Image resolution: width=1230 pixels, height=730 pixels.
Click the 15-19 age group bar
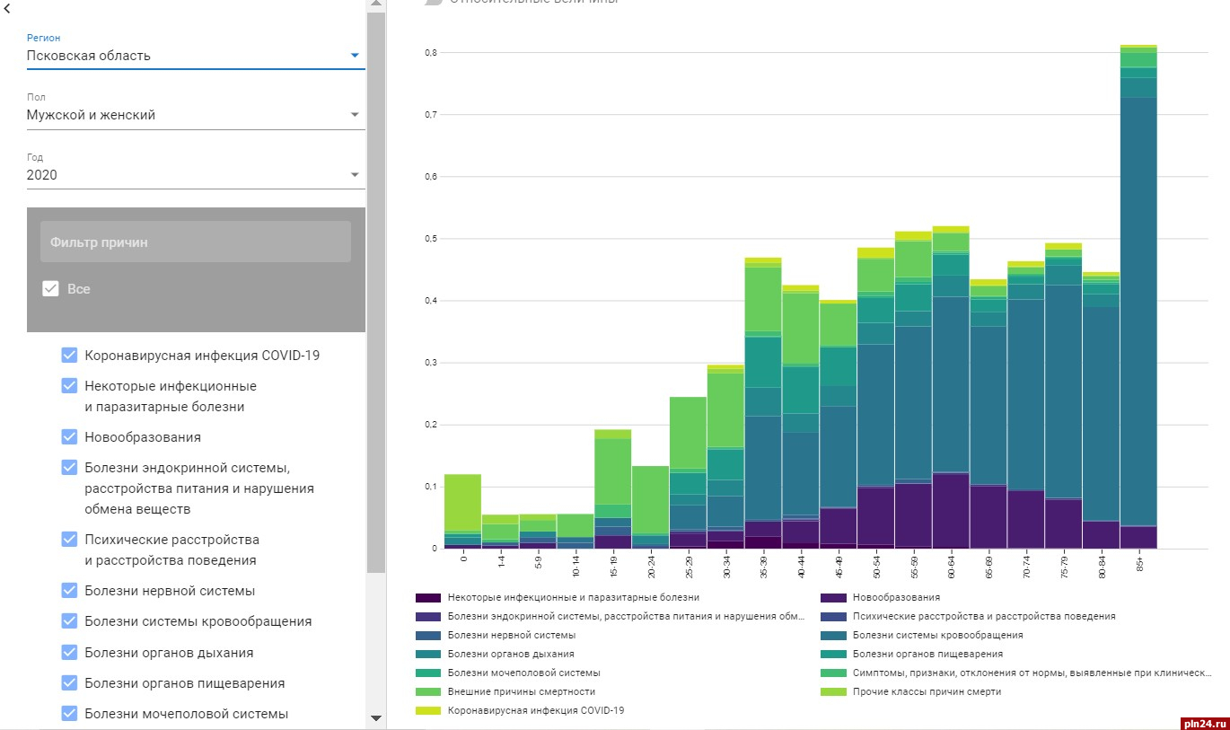click(613, 489)
